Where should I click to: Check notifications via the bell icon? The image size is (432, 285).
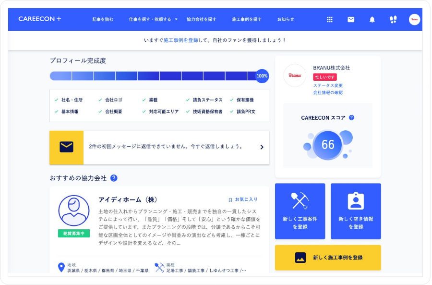372,19
